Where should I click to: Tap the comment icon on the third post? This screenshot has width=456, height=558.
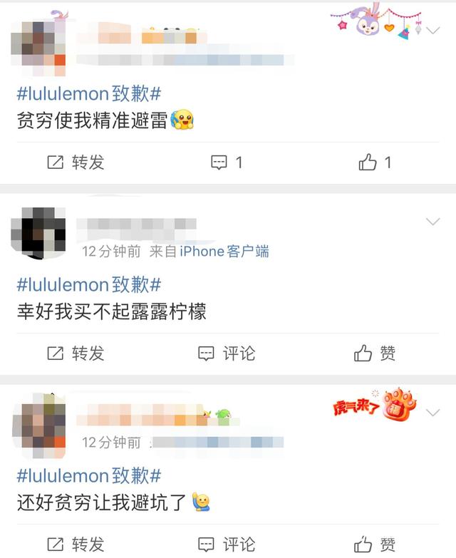[x=206, y=544]
